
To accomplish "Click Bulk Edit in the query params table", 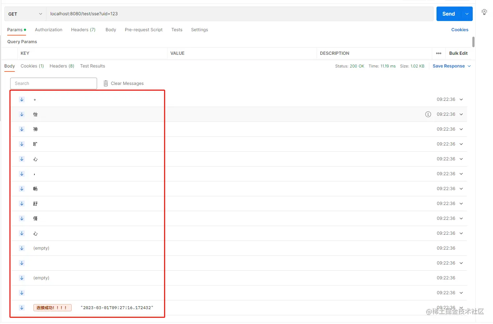I will [x=458, y=53].
